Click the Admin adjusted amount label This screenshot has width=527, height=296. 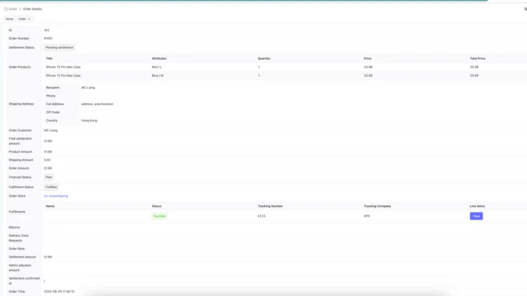(20, 268)
